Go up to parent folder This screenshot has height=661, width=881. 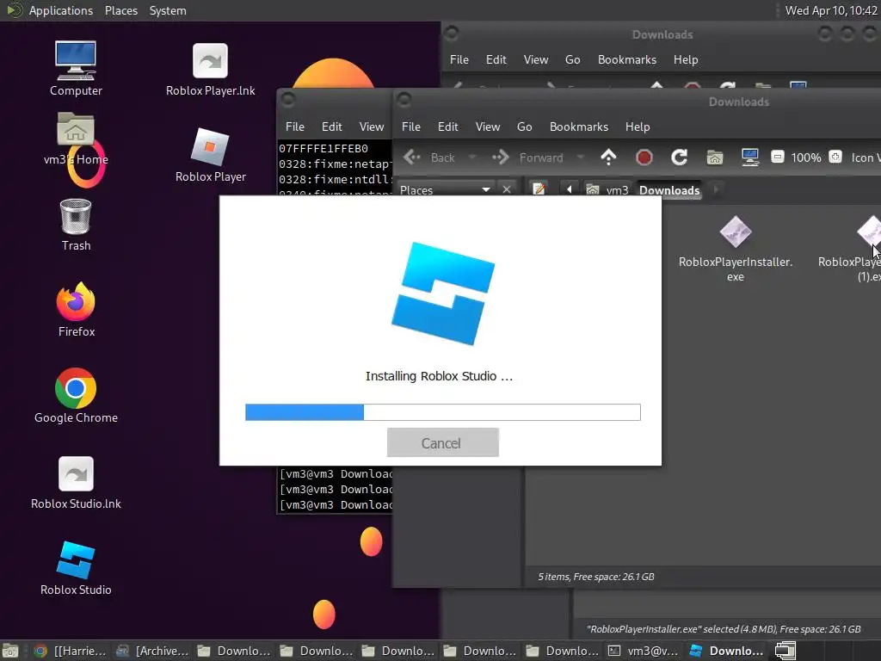click(x=608, y=158)
